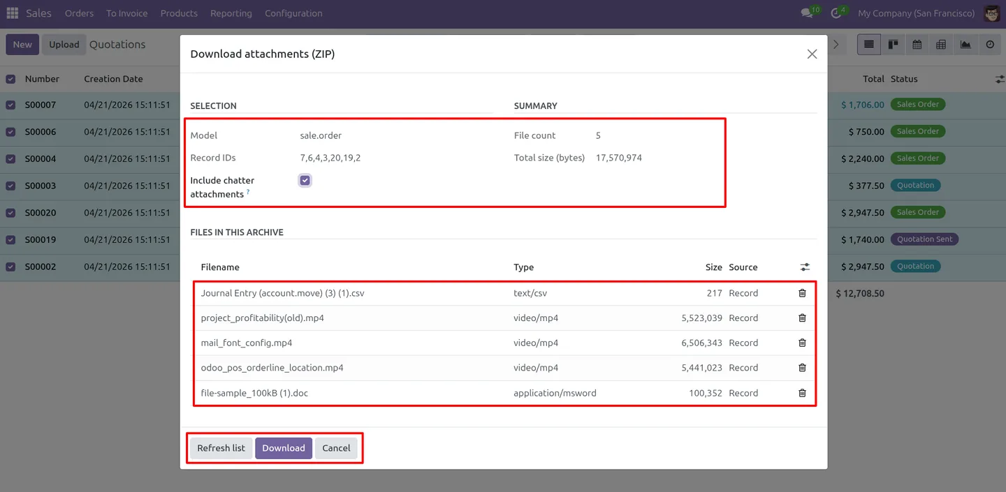Open column options for files list

click(805, 267)
